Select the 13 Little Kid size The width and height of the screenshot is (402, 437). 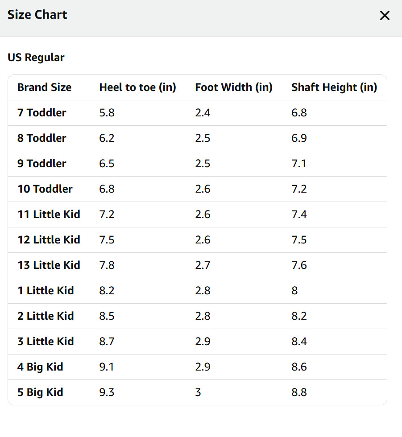click(x=49, y=265)
